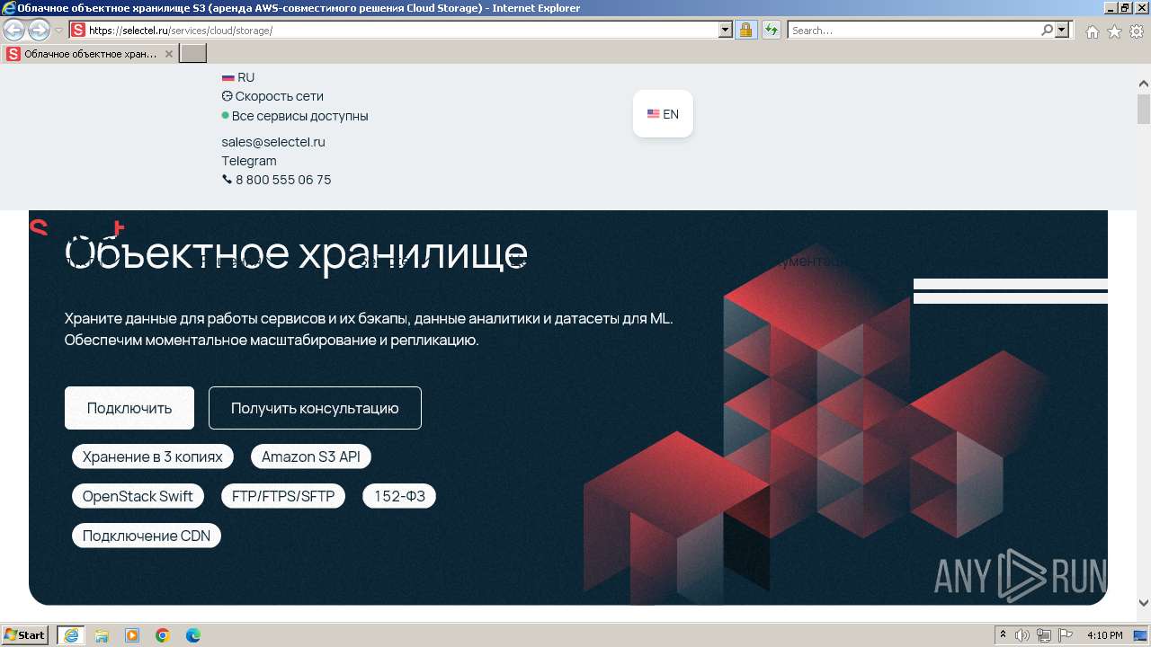Open the Windows Start menu
Screen dimensions: 1151x647
(25, 635)
